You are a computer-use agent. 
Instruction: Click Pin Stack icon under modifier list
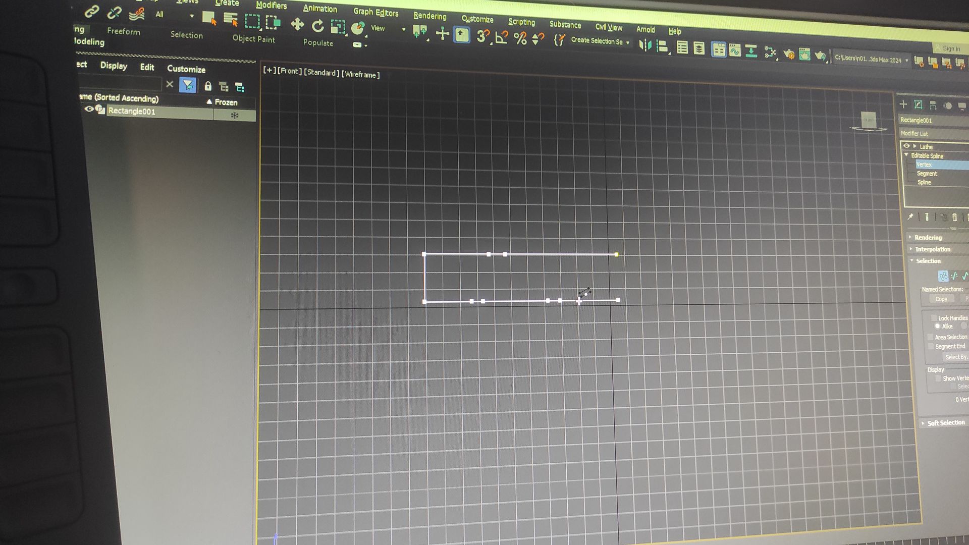[910, 216]
